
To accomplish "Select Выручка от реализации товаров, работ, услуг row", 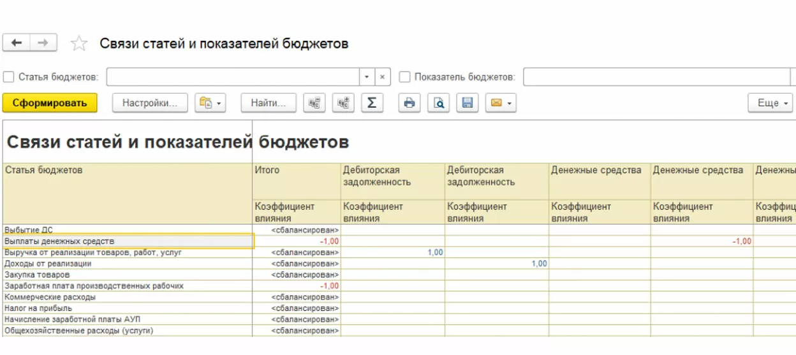I will click(x=128, y=252).
